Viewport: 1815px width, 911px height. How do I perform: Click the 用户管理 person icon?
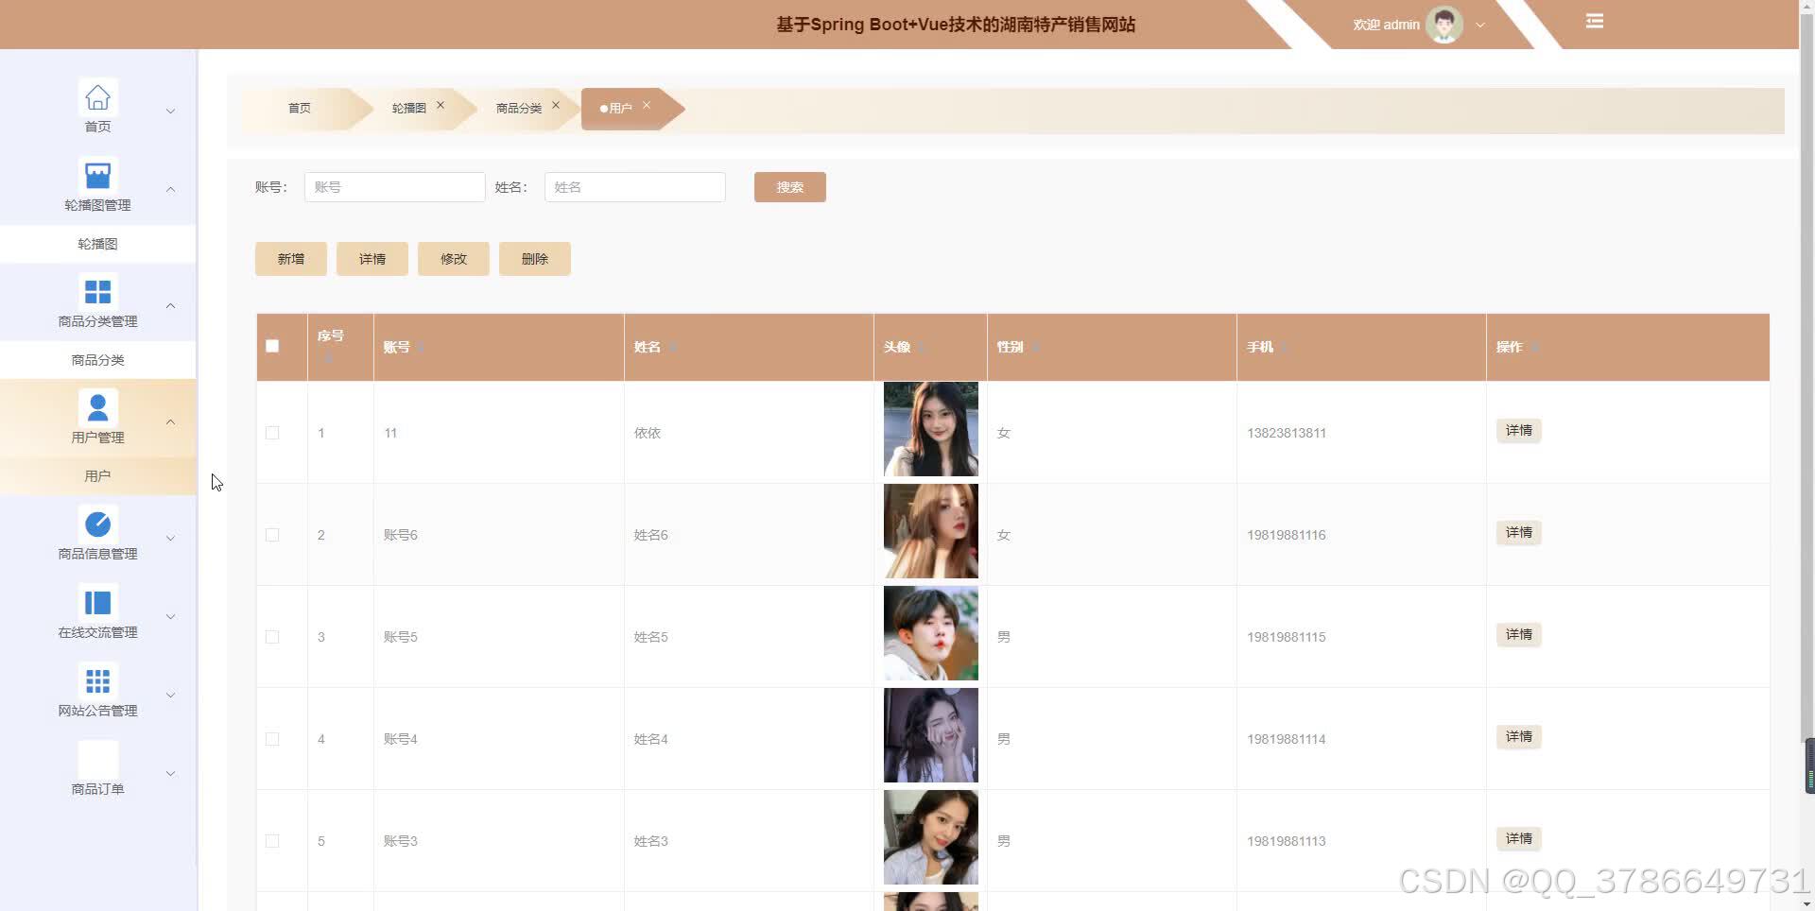pos(97,407)
